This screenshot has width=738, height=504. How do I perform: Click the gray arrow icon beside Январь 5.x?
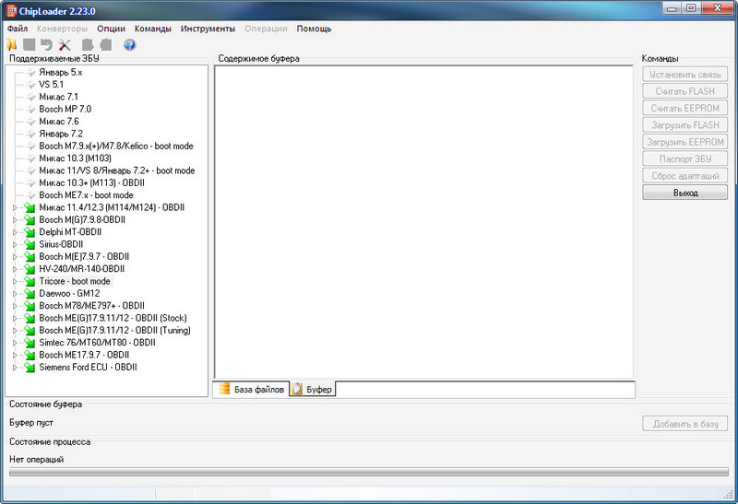[x=30, y=72]
